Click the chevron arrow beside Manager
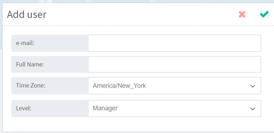Screen dimensions: 274x133 click(x=253, y=109)
